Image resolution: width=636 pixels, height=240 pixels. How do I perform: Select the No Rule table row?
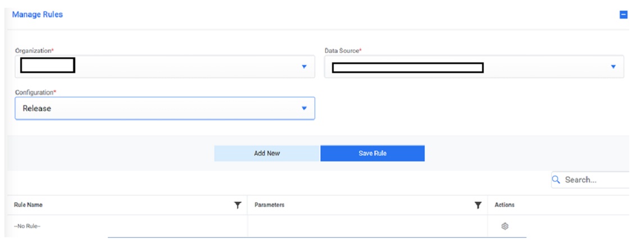[28, 226]
